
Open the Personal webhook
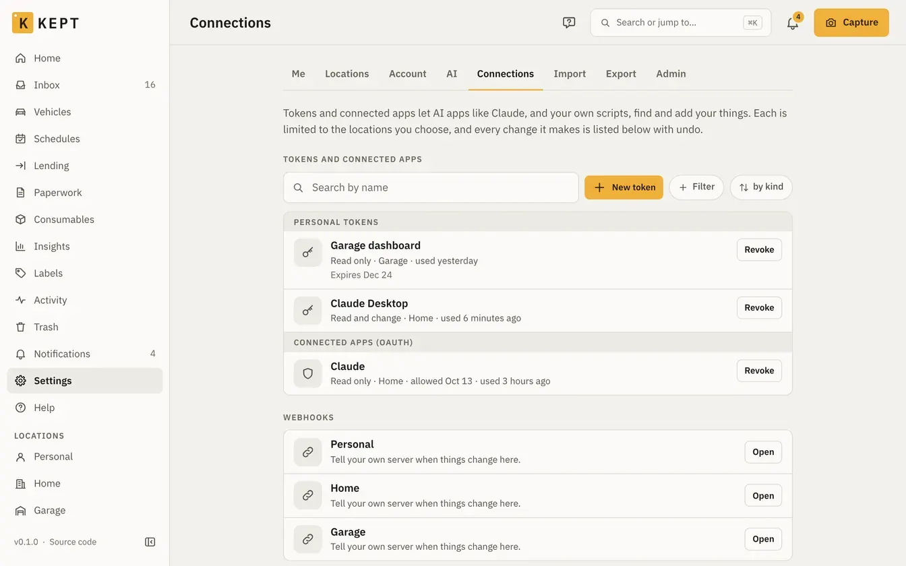click(x=763, y=452)
